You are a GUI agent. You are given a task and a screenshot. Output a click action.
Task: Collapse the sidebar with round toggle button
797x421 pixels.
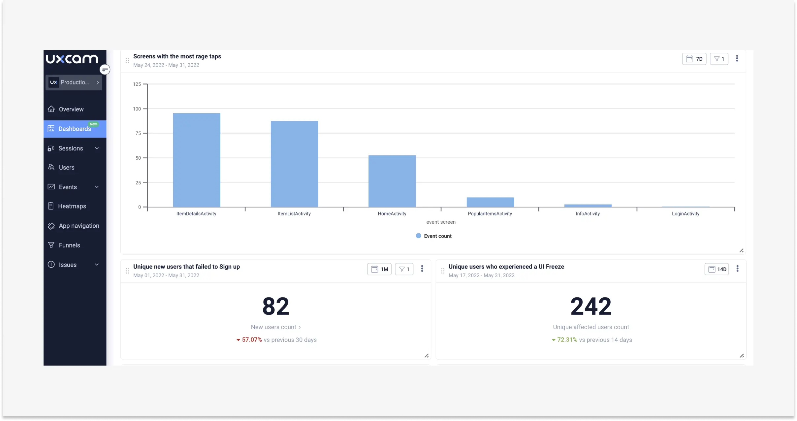click(x=105, y=70)
